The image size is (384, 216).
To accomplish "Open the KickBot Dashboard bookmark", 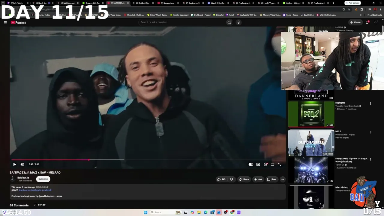I will pos(179,15).
